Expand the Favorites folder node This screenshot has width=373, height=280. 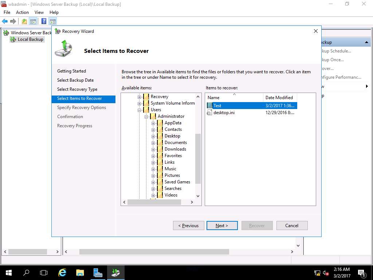click(153, 156)
